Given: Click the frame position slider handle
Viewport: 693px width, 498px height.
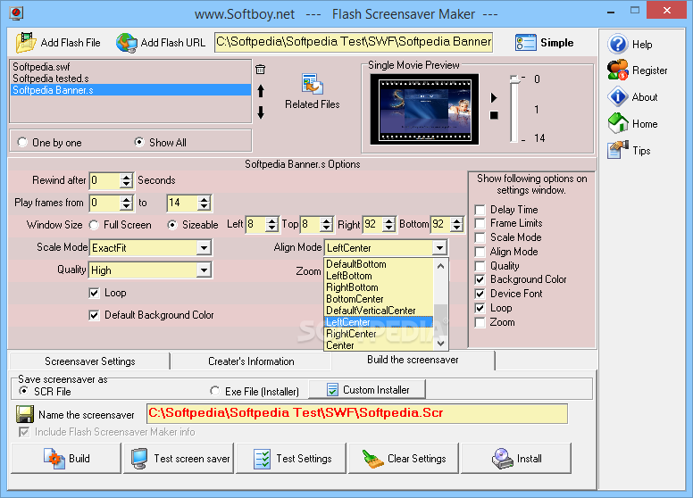Looking at the screenshot, I should (x=513, y=79).
